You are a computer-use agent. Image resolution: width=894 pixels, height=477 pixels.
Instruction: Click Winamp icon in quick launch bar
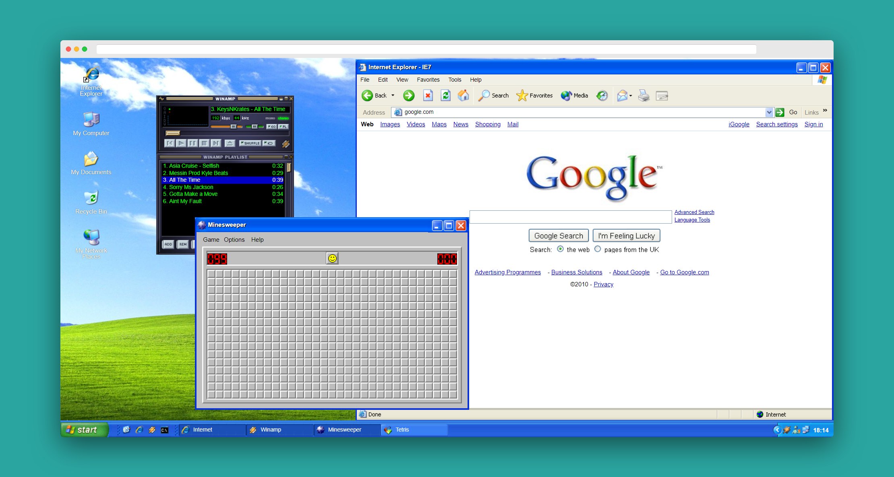coord(152,430)
